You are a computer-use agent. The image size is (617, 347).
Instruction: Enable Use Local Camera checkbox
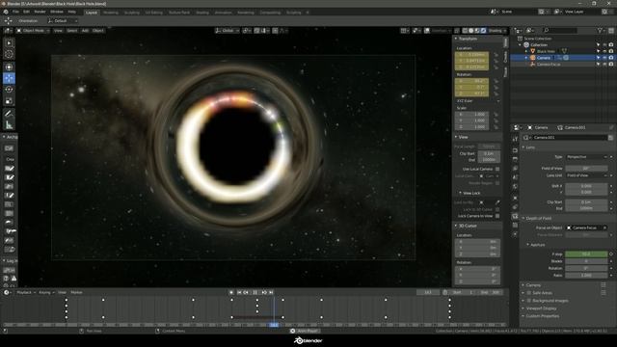pyautogui.click(x=497, y=169)
